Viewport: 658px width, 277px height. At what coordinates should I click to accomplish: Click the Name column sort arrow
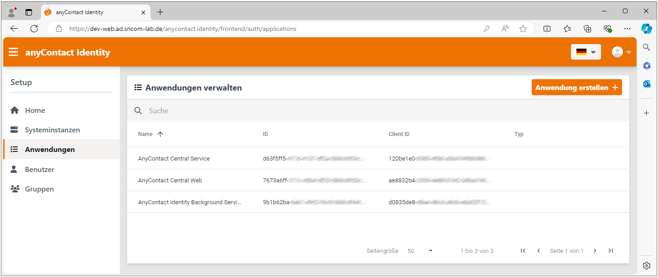point(160,134)
